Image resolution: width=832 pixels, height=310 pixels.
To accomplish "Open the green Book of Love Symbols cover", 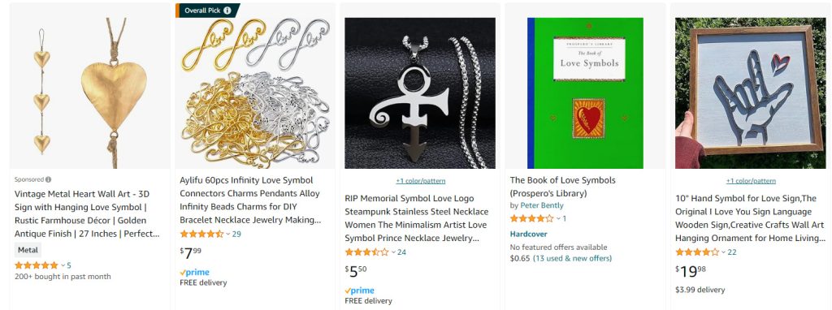I will 585,93.
